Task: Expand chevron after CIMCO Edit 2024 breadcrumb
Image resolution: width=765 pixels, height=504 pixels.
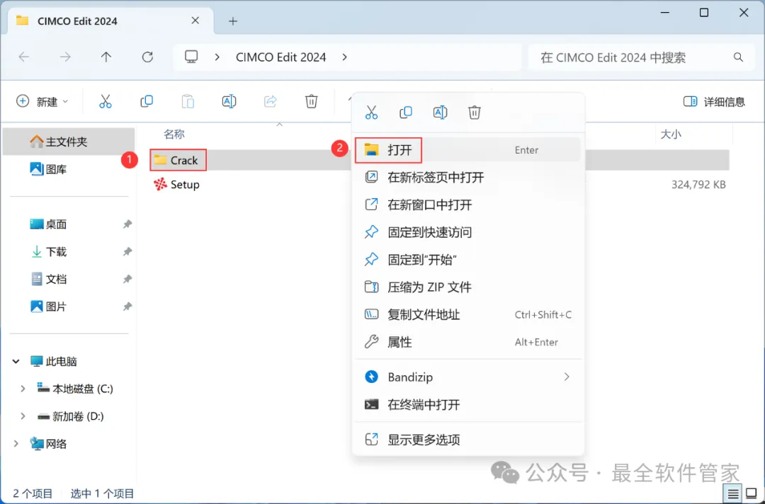Action: coord(344,57)
